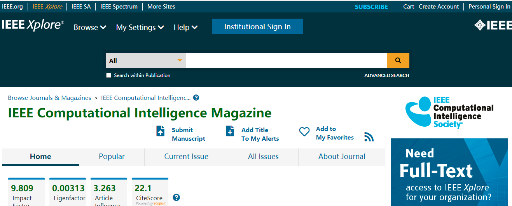Open the RSS feed icon
The width and height of the screenshot is (512, 206).
(369, 137)
